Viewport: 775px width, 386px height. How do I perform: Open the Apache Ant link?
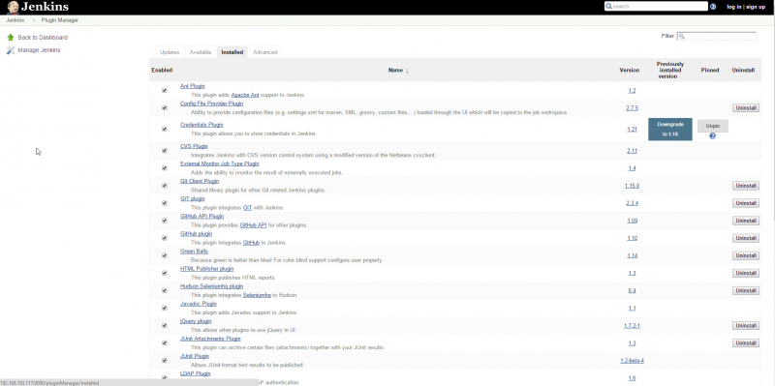[x=245, y=95]
